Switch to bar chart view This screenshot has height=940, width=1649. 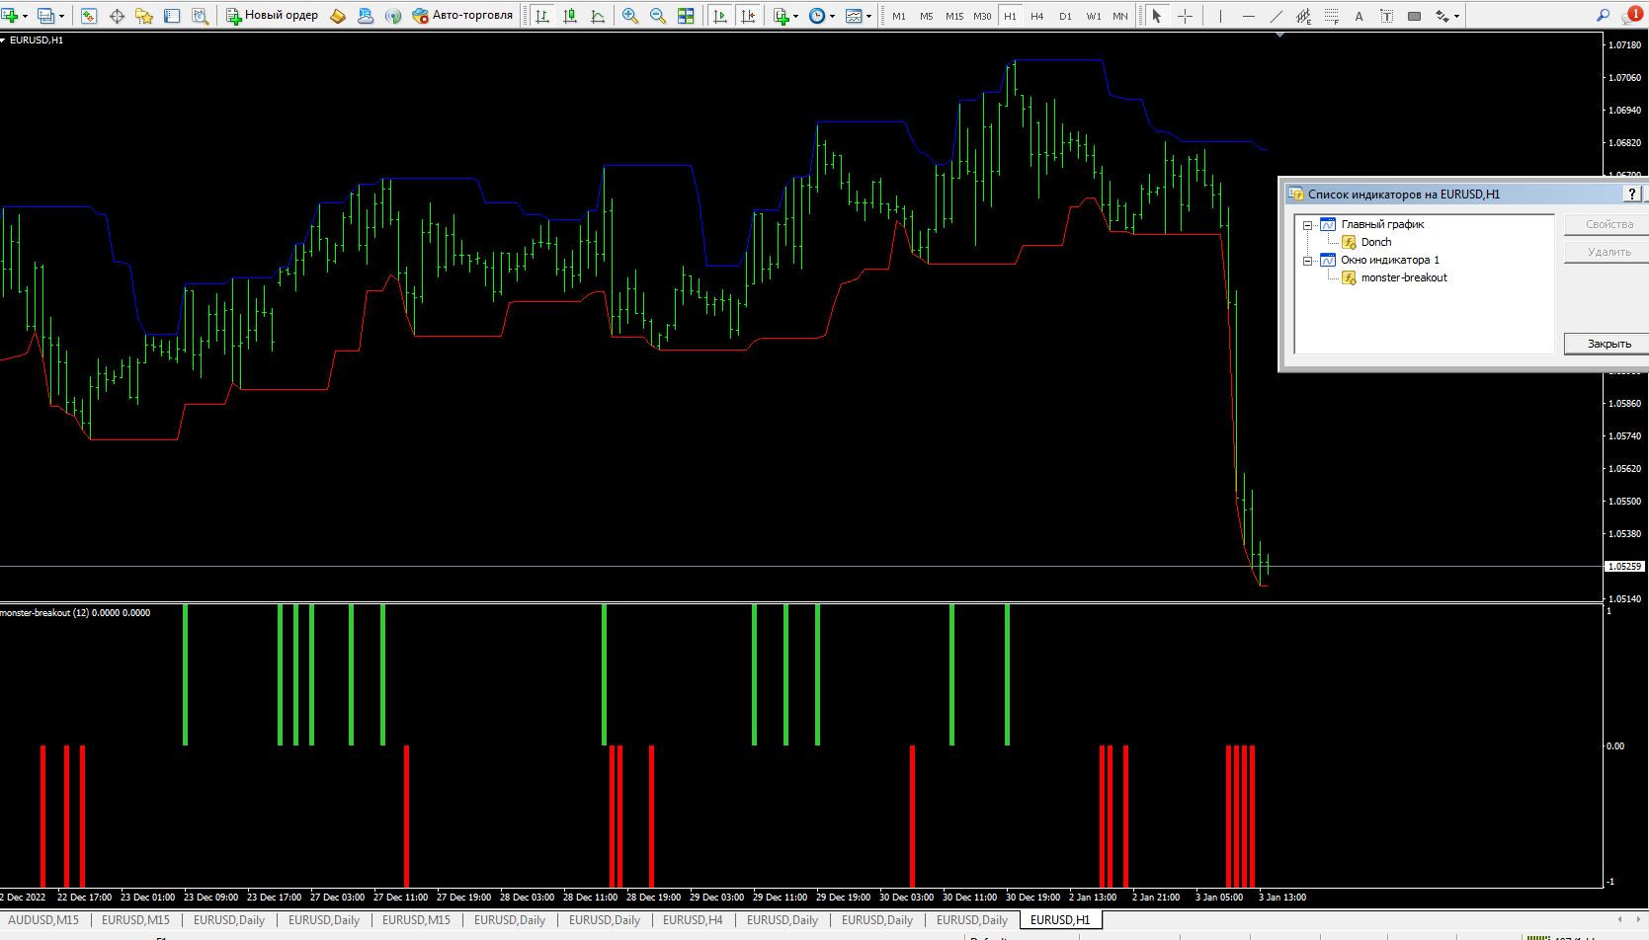tap(542, 16)
